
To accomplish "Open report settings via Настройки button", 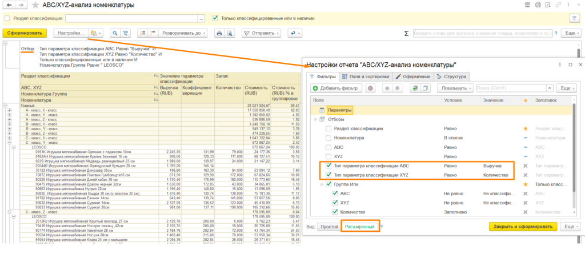I will [x=71, y=33].
